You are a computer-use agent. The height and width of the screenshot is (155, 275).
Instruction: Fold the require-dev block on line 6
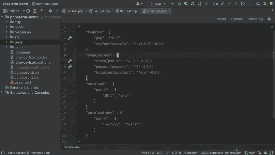76,55
